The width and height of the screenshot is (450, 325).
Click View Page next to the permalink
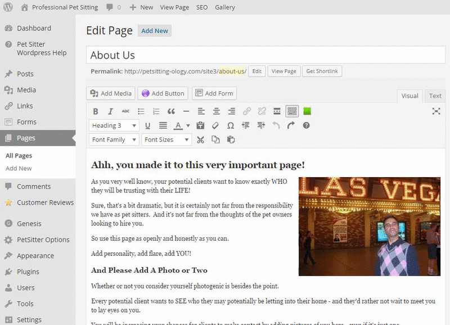click(x=284, y=71)
